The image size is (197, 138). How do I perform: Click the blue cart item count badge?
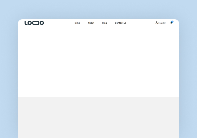172,22
